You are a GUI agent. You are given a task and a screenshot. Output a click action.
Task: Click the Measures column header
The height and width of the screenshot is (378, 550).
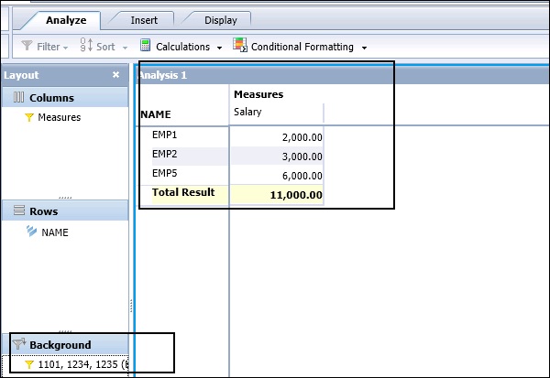coord(258,94)
